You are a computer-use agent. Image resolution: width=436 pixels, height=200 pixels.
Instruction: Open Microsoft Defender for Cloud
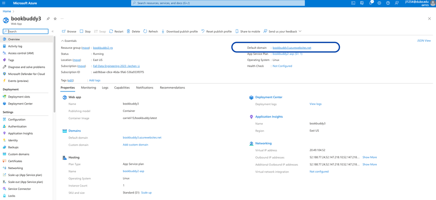[27, 74]
